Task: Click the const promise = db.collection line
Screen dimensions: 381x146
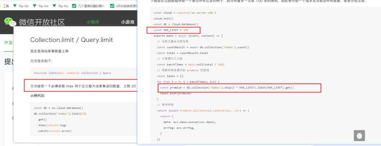Action: tap(227, 87)
